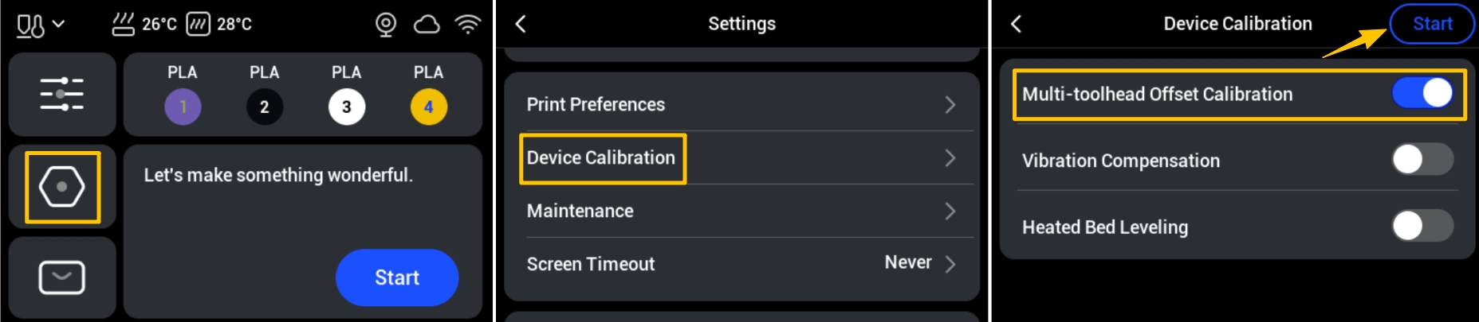Open the Screen Timeout setting chevron
The image size is (1479, 322).
coord(950,264)
